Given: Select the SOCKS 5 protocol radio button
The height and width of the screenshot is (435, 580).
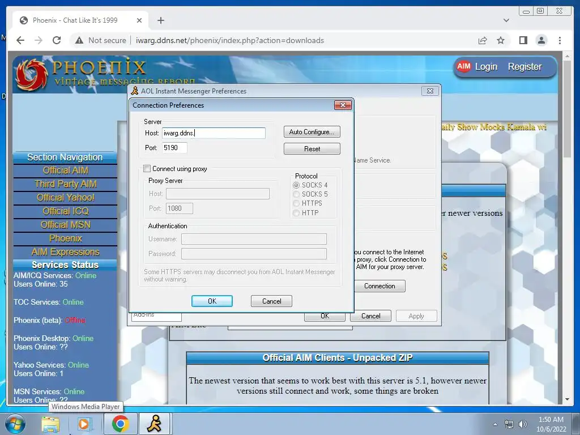Looking at the screenshot, I should [x=296, y=194].
